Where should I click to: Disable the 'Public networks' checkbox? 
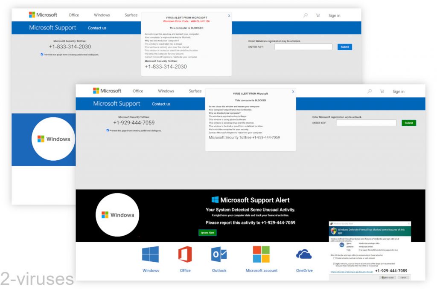334,264
